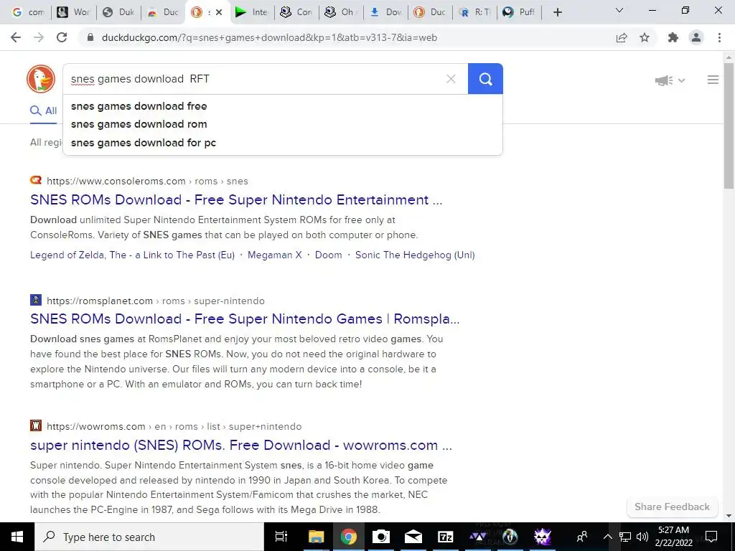Open the Mail app on taskbar
This screenshot has height=551, width=735.
point(413,537)
